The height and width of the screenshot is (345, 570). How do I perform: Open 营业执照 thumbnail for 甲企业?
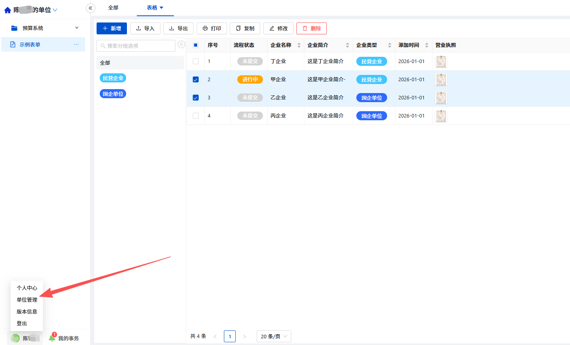(441, 80)
